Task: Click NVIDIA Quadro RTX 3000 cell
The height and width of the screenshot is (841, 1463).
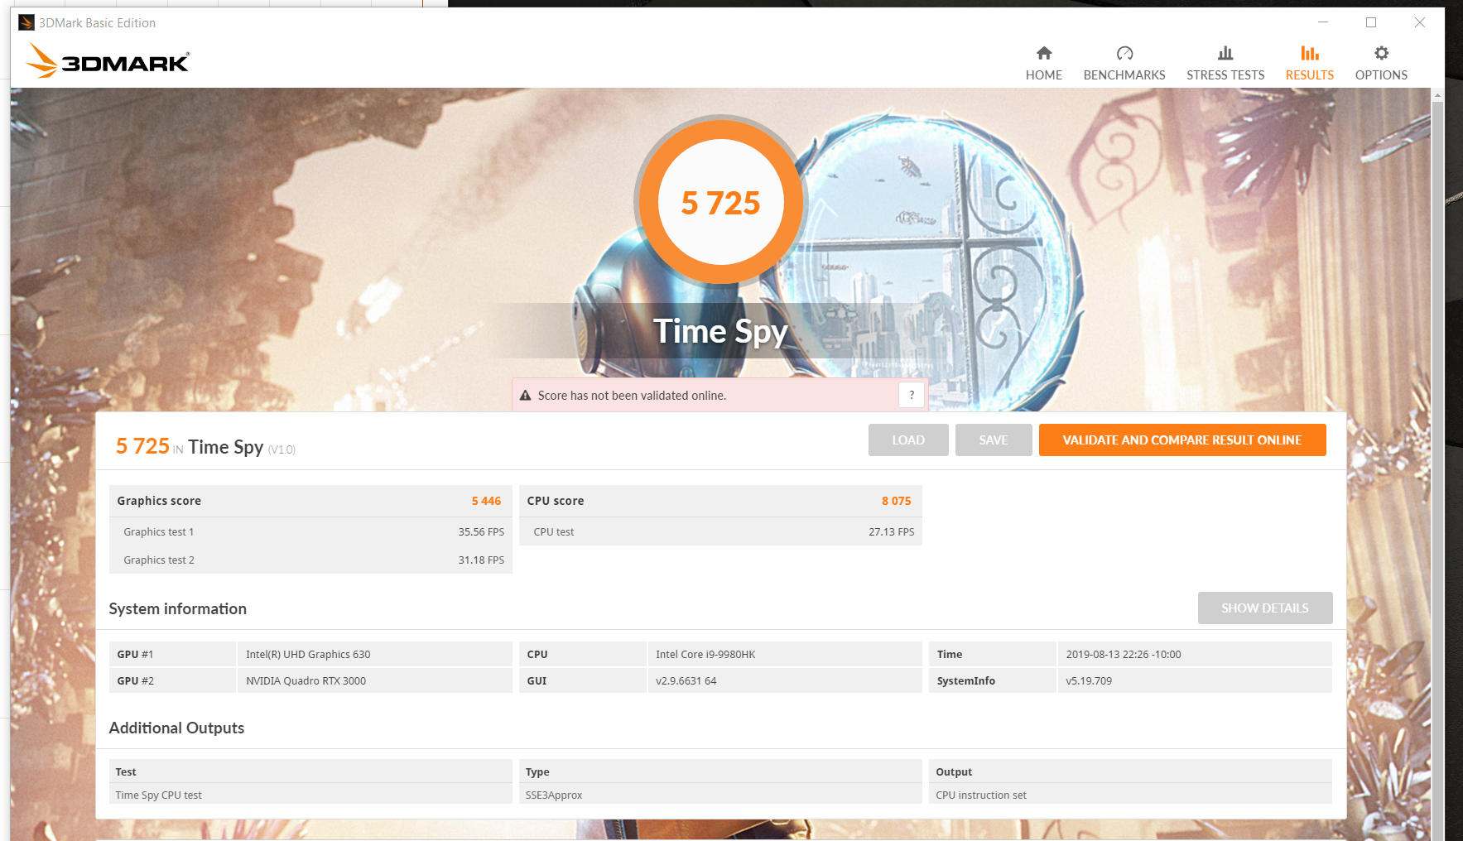Action: pos(374,680)
